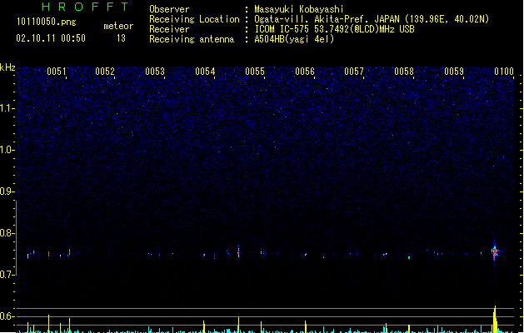Select the meteor count value 13
The height and width of the screenshot is (333, 524).
click(121, 38)
